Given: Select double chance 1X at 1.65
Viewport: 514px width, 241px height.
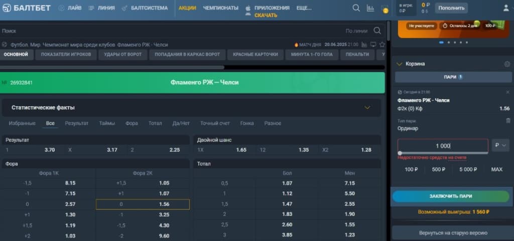Looking at the screenshot, I should pos(225,150).
